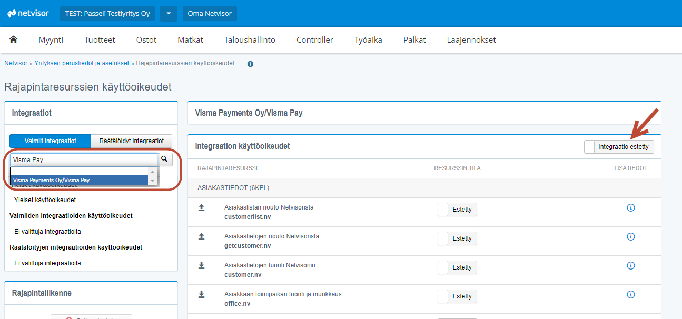Click the Netvisor logo icon

click(12, 13)
